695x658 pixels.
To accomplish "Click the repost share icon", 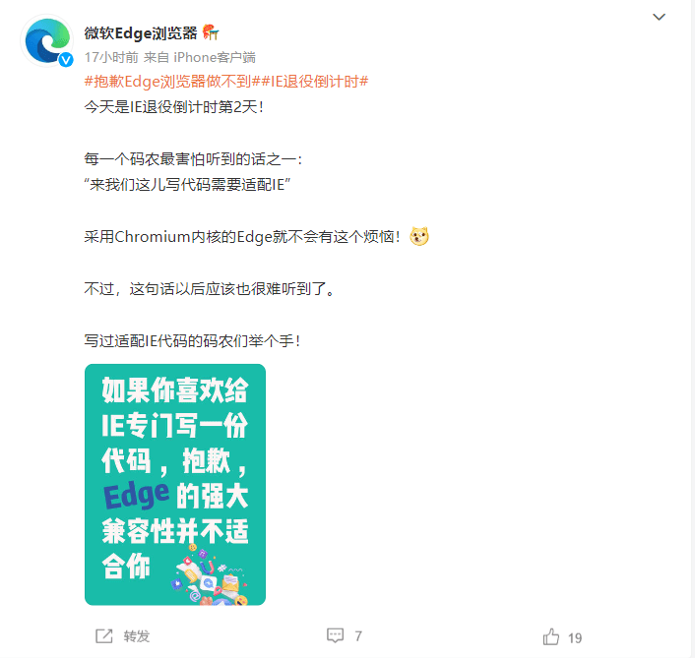I will 104,636.
